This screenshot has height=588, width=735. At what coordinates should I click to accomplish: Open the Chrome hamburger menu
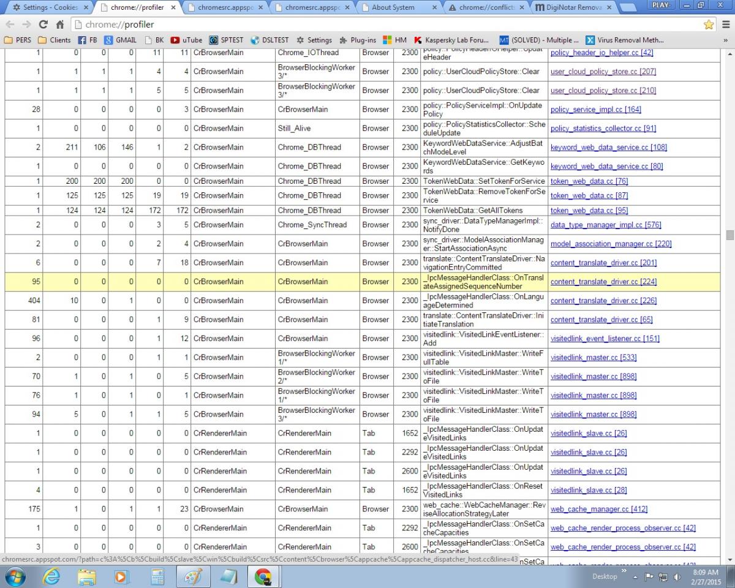(726, 24)
